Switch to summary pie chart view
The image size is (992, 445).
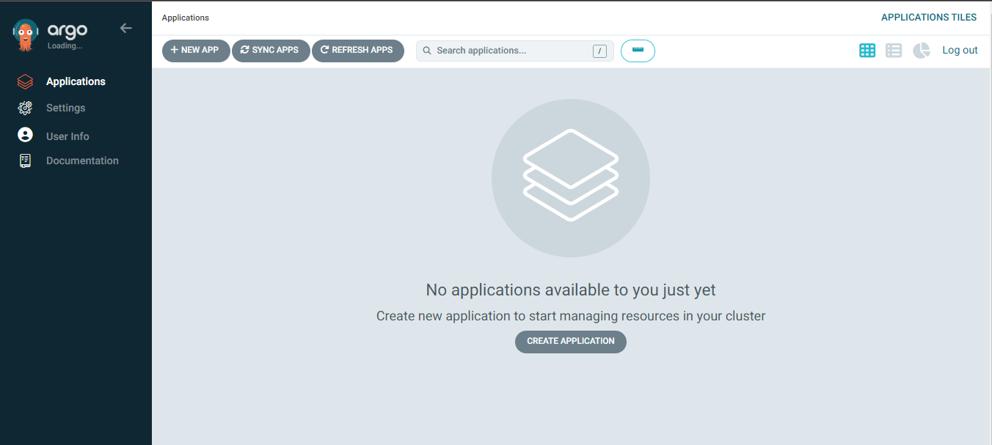point(921,51)
